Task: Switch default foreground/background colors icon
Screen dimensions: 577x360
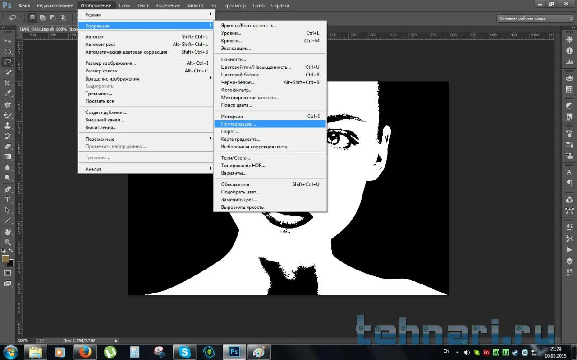Action: [4, 251]
